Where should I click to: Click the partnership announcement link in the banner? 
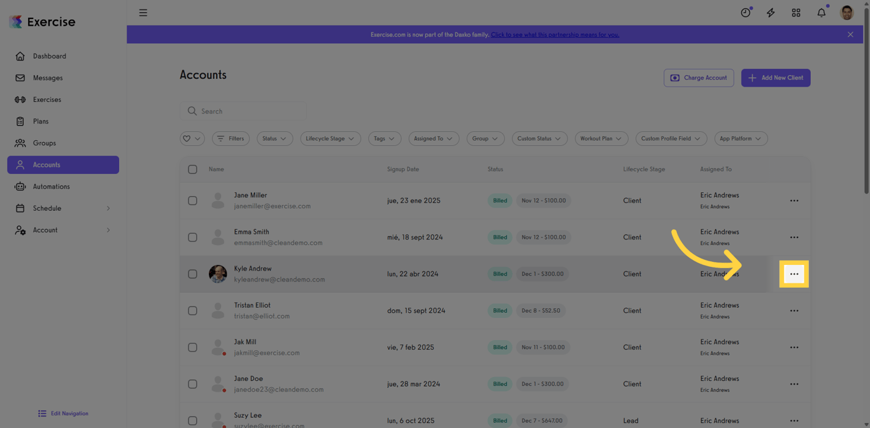click(555, 34)
